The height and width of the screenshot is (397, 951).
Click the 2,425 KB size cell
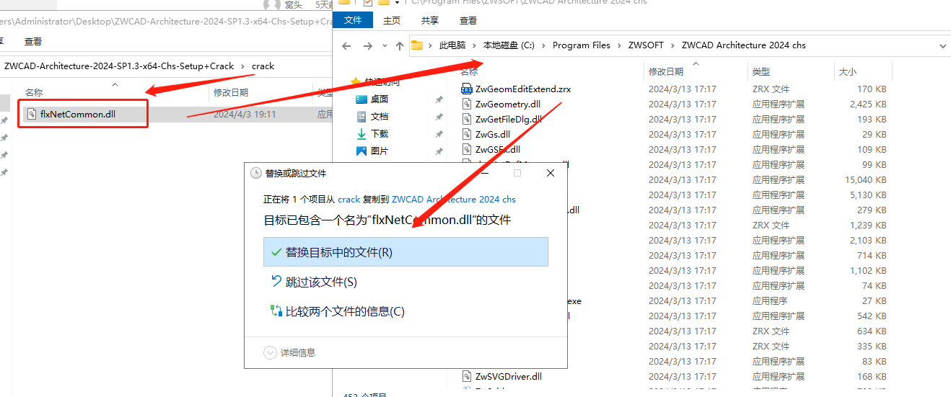click(x=868, y=104)
